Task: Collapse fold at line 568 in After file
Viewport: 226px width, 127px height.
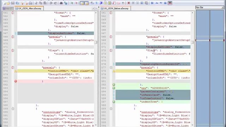Action: tap(13, 37)
